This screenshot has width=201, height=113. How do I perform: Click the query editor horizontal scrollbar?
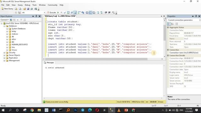[96, 59]
